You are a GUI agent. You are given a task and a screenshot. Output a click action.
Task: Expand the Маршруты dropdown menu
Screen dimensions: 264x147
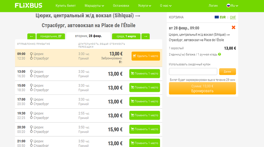coord(94,6)
